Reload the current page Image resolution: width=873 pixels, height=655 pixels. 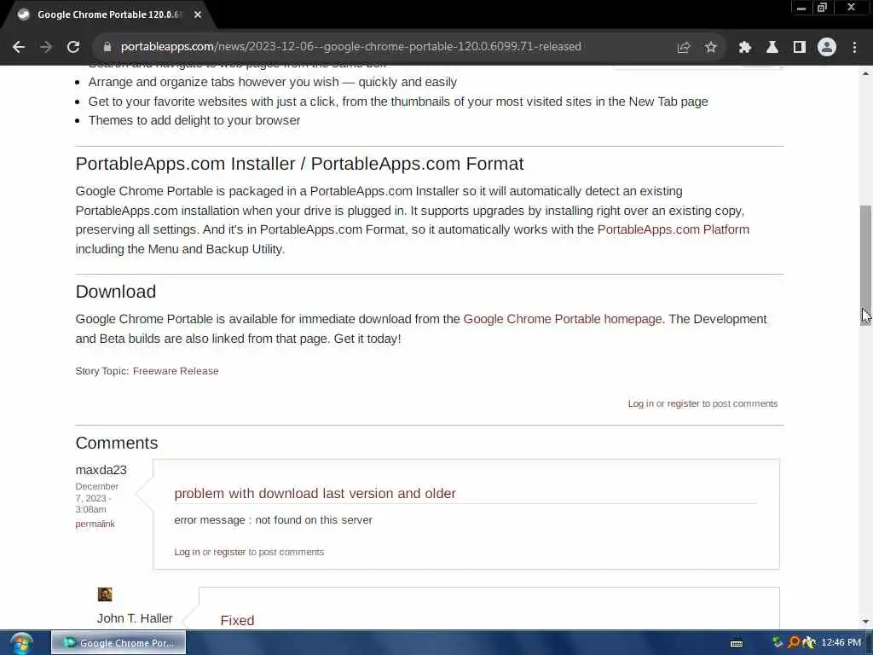pyautogui.click(x=73, y=47)
